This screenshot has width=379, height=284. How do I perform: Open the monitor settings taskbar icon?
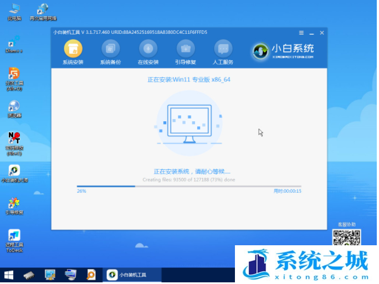pos(50,275)
